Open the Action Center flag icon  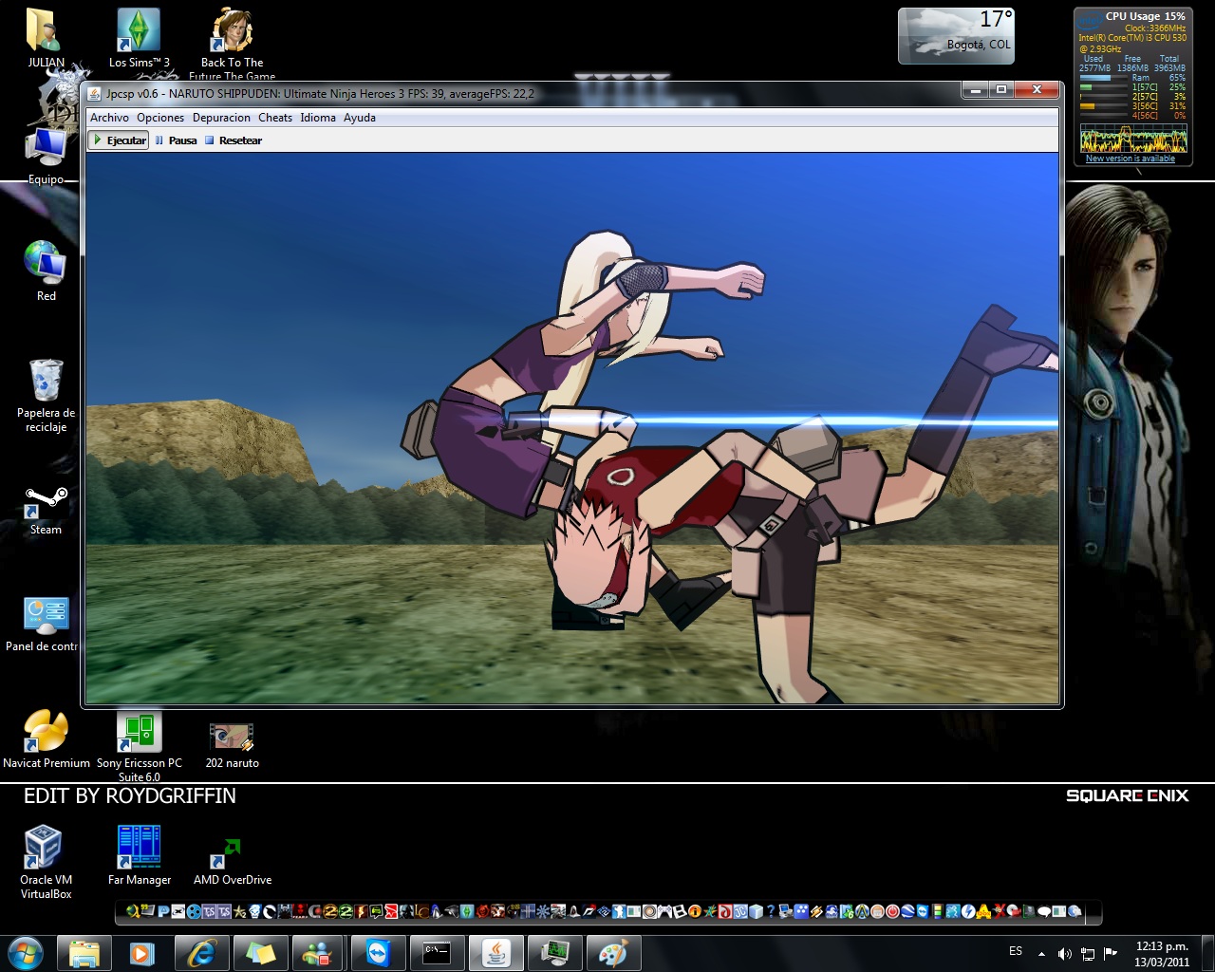[x=1110, y=953]
